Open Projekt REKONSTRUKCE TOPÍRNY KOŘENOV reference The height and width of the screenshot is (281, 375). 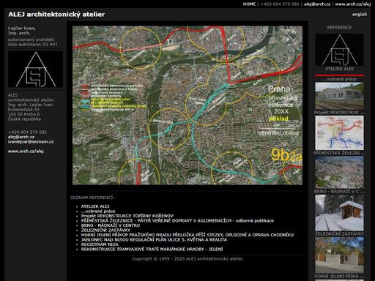(x=127, y=216)
